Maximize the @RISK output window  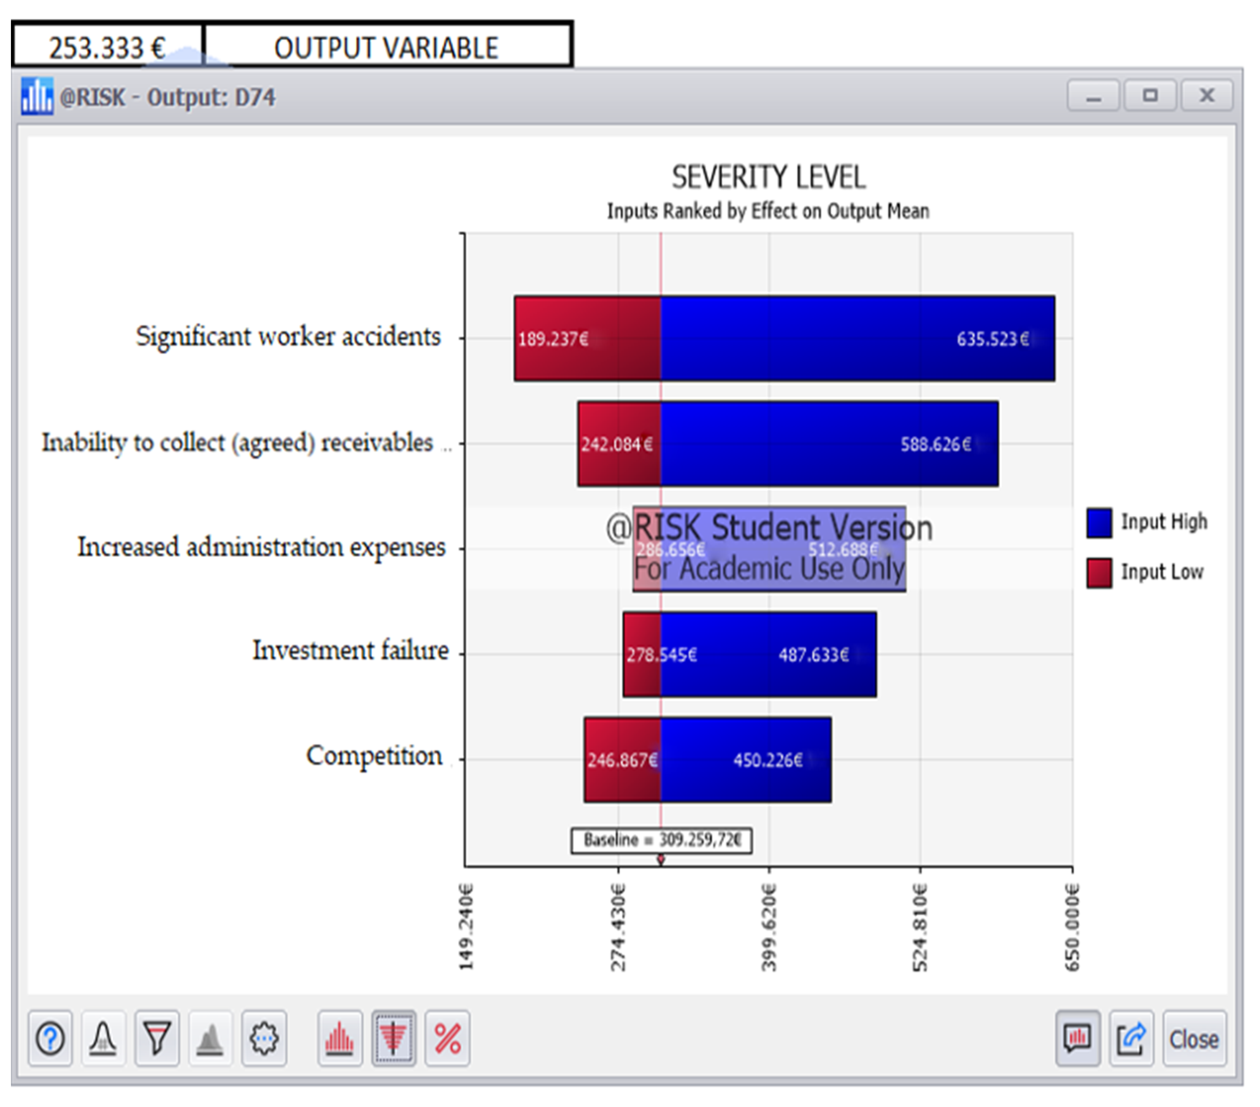click(x=1149, y=95)
